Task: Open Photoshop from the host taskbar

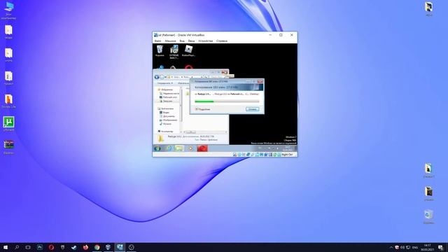Action: 40,247
